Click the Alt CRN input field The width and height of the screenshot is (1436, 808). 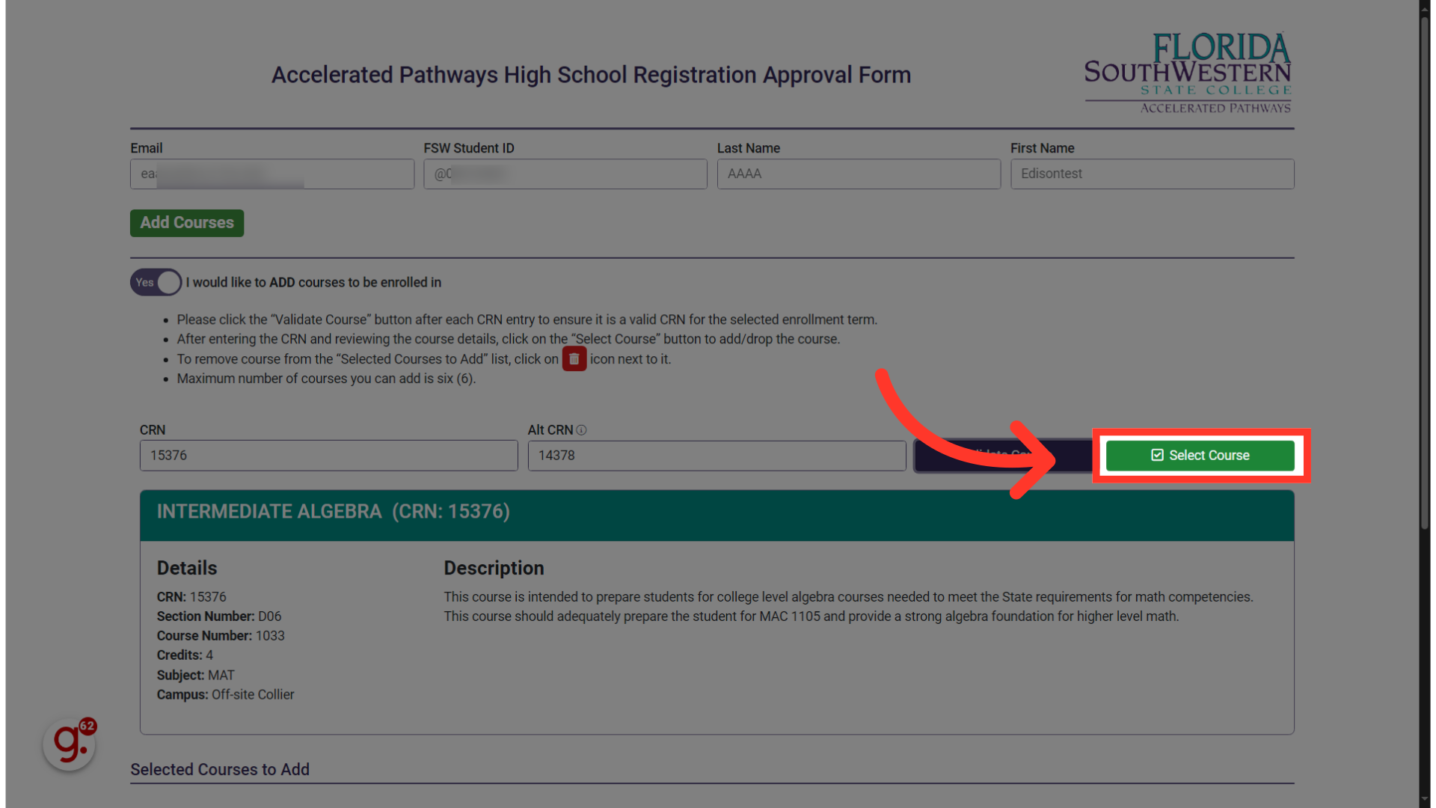[717, 455]
